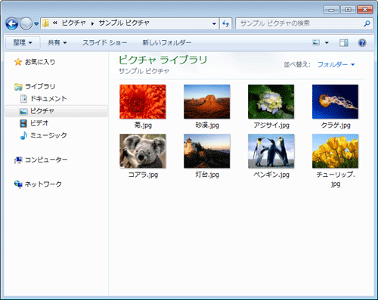Select the コアラ.jpg thumbnail

pyautogui.click(x=143, y=151)
